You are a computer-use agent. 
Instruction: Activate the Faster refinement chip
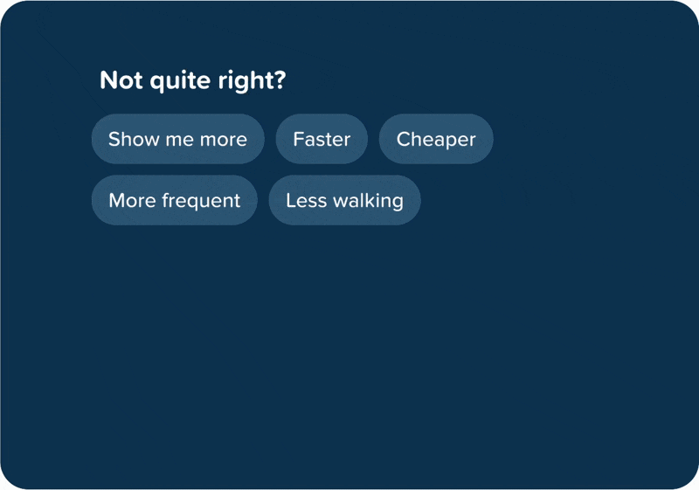click(x=322, y=139)
